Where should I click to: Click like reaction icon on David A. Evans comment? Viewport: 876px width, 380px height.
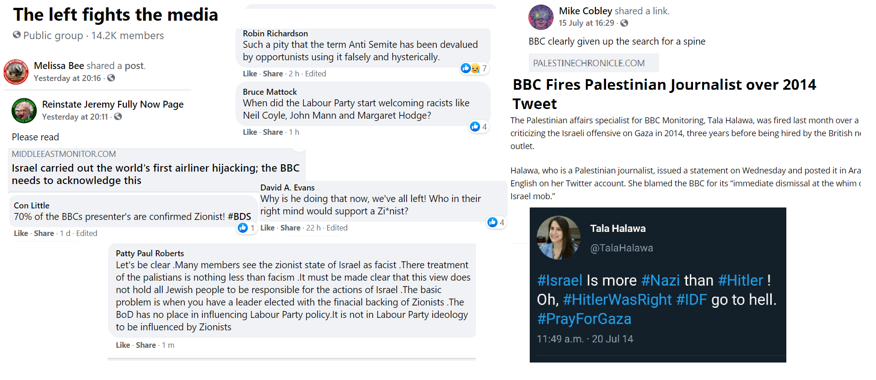point(492,222)
